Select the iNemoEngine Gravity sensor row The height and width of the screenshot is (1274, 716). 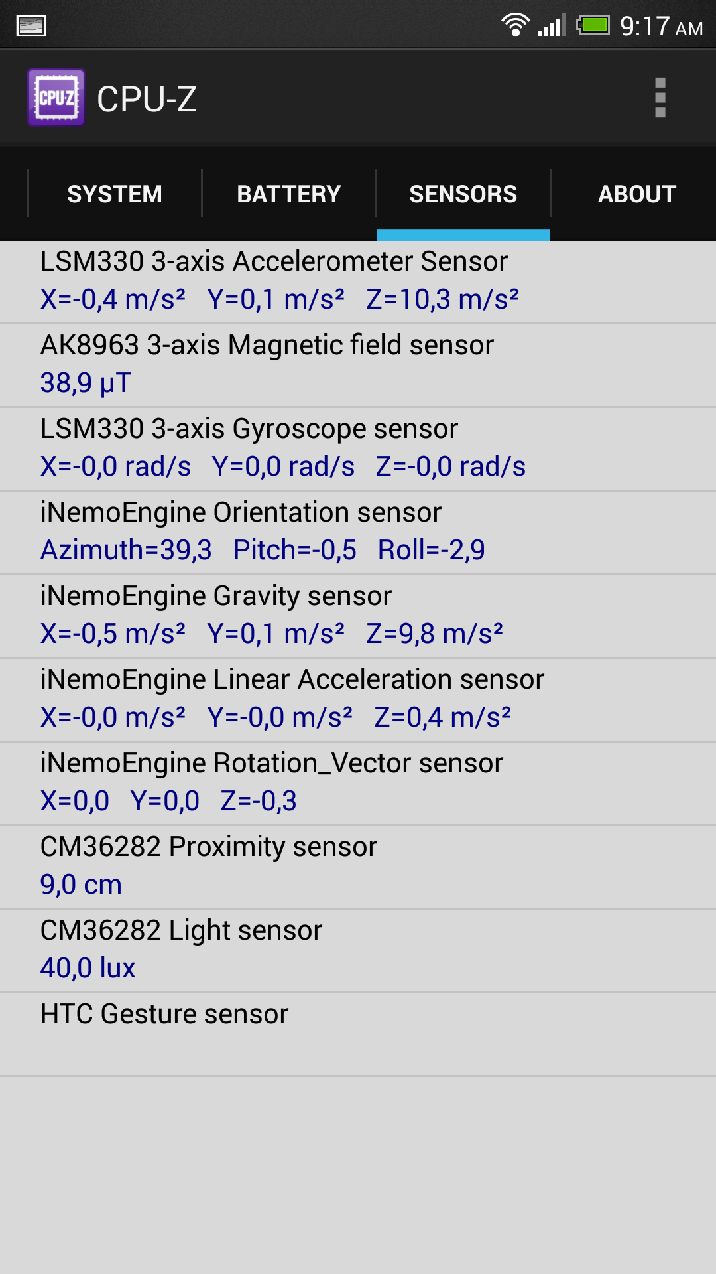click(358, 616)
